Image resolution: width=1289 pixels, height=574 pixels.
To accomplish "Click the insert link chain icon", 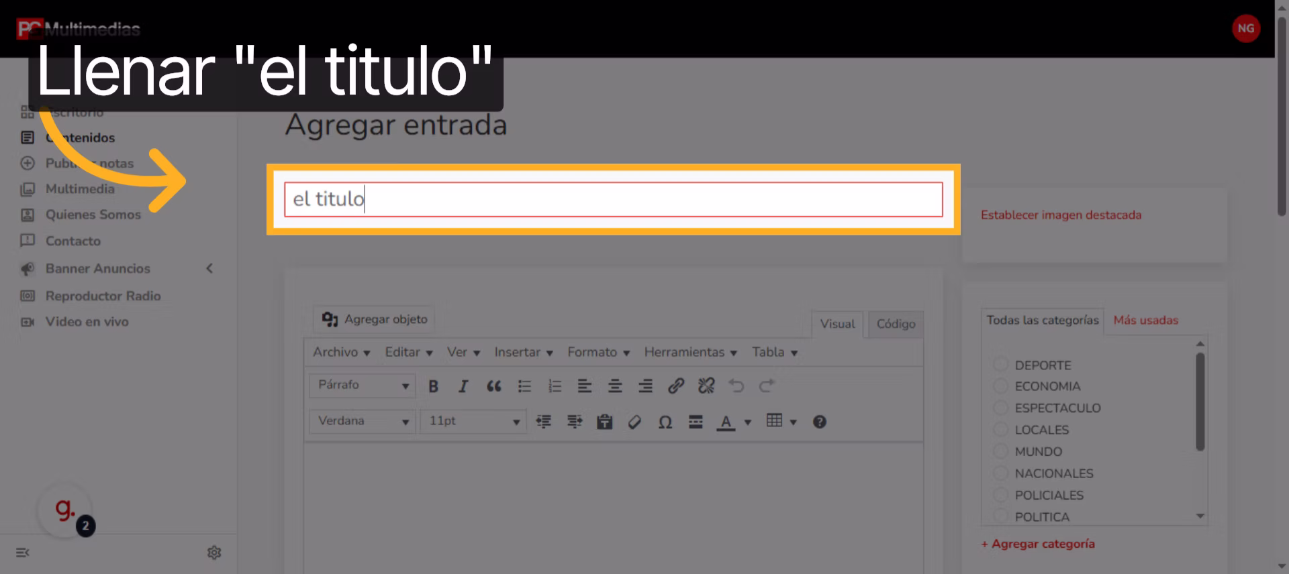I will [x=675, y=386].
